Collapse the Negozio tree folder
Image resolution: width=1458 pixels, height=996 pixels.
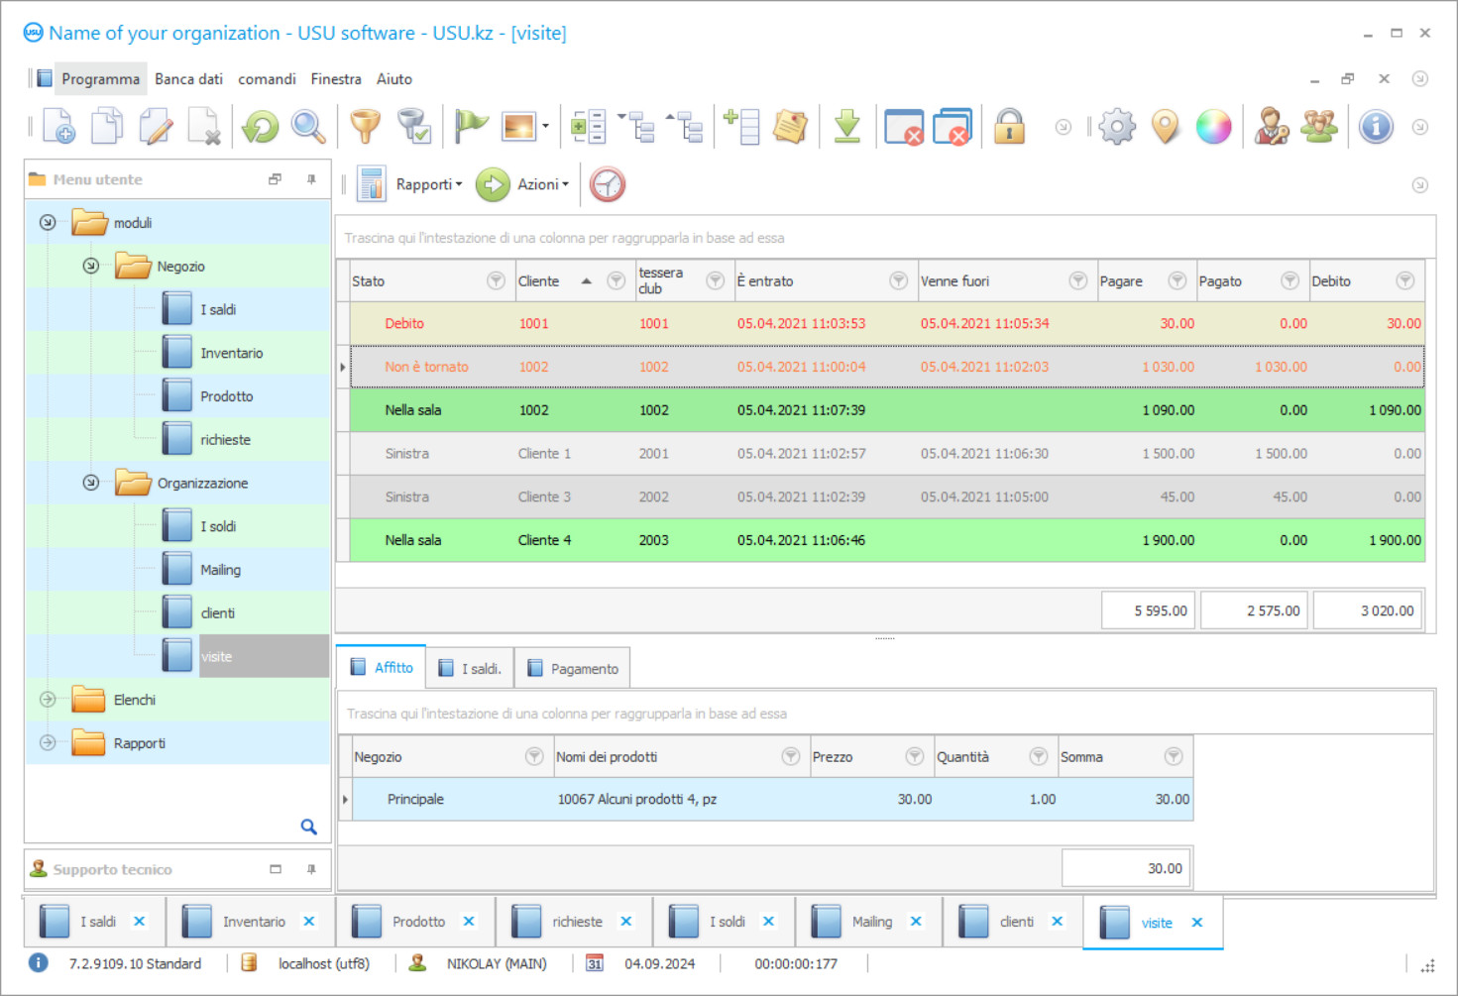click(91, 266)
